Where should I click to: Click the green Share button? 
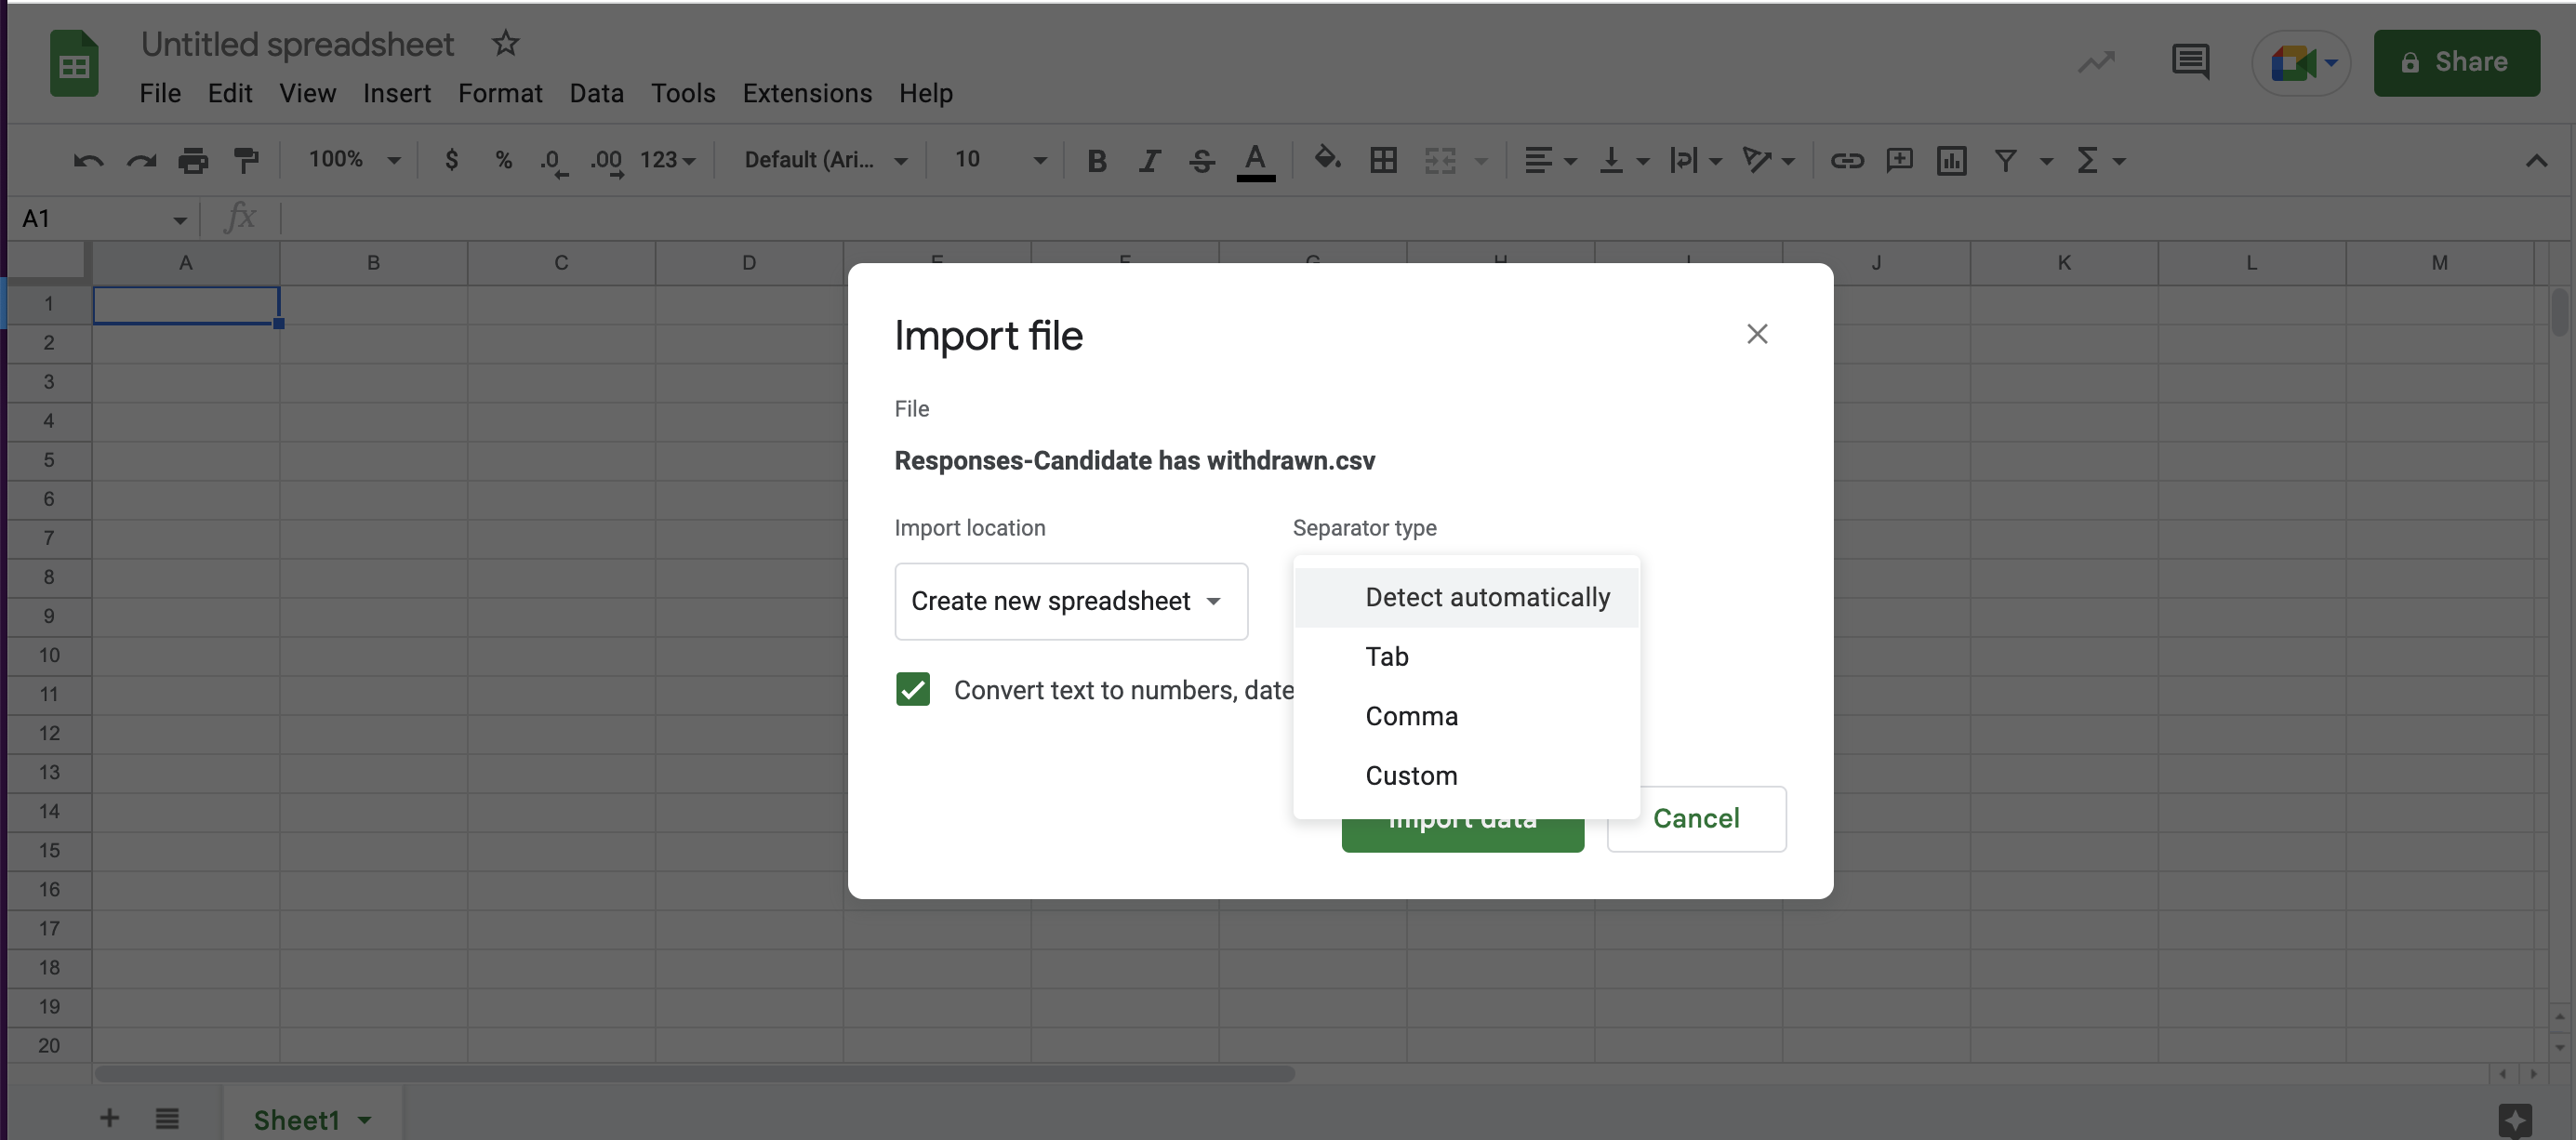coord(2455,62)
